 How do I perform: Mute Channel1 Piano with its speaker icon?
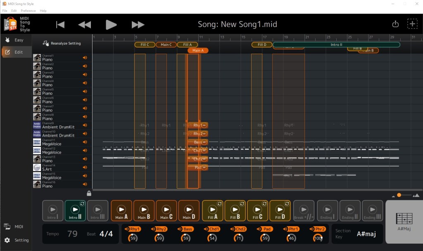pos(85,58)
